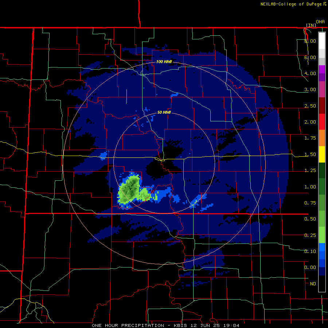This screenshot has height=328, width=328.
Task: Pick the yellow legend swatch
Action: click(x=322, y=154)
